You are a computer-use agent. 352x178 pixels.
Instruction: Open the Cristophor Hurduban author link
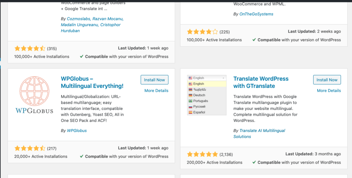pyautogui.click(x=91, y=27)
